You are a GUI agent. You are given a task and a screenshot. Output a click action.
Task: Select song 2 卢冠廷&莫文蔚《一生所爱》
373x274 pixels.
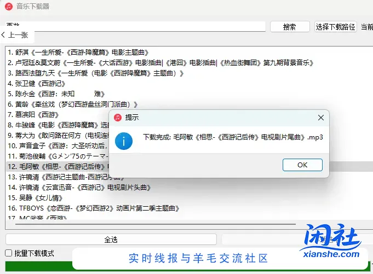click(x=160, y=63)
